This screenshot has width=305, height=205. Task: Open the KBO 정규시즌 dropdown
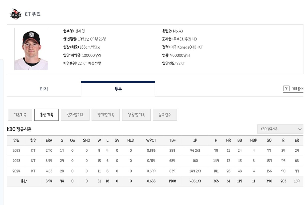click(280, 129)
